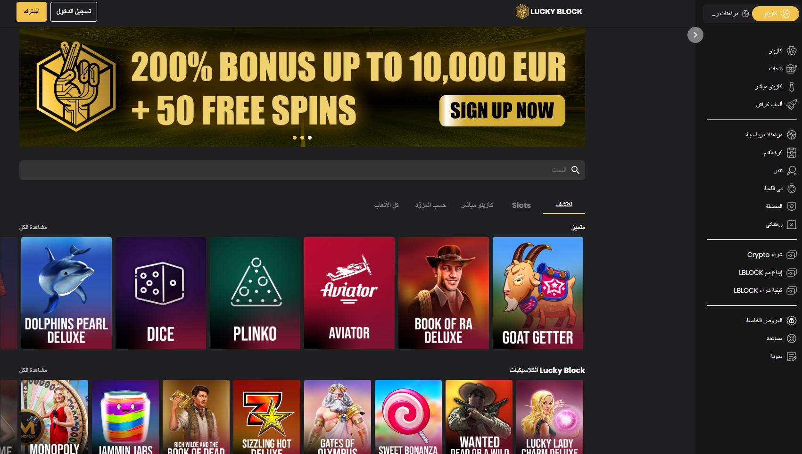Click the buy Crypto link in sidebar

click(764, 255)
